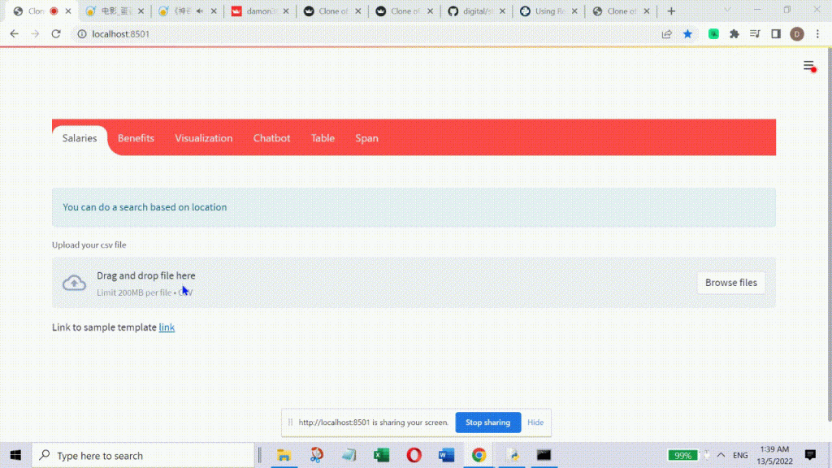Bookmark this page with star icon
Viewport: 832px width, 468px height.
[x=688, y=34]
